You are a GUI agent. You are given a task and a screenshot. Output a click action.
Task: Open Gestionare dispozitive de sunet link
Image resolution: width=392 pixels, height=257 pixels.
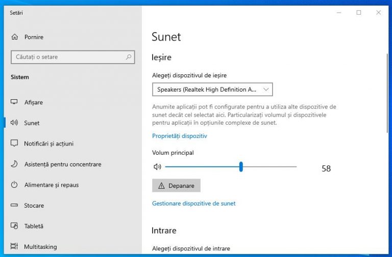pos(193,203)
